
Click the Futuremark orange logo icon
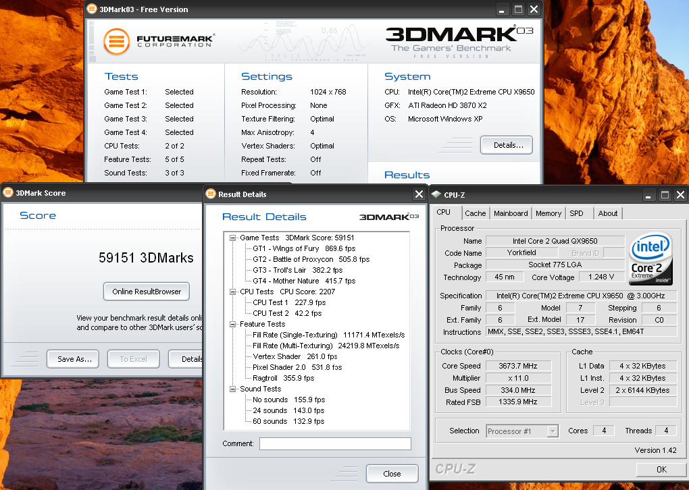tap(116, 42)
